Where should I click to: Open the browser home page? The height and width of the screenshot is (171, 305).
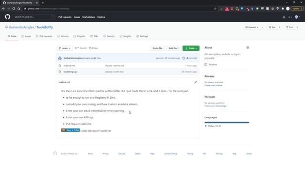point(19,9)
